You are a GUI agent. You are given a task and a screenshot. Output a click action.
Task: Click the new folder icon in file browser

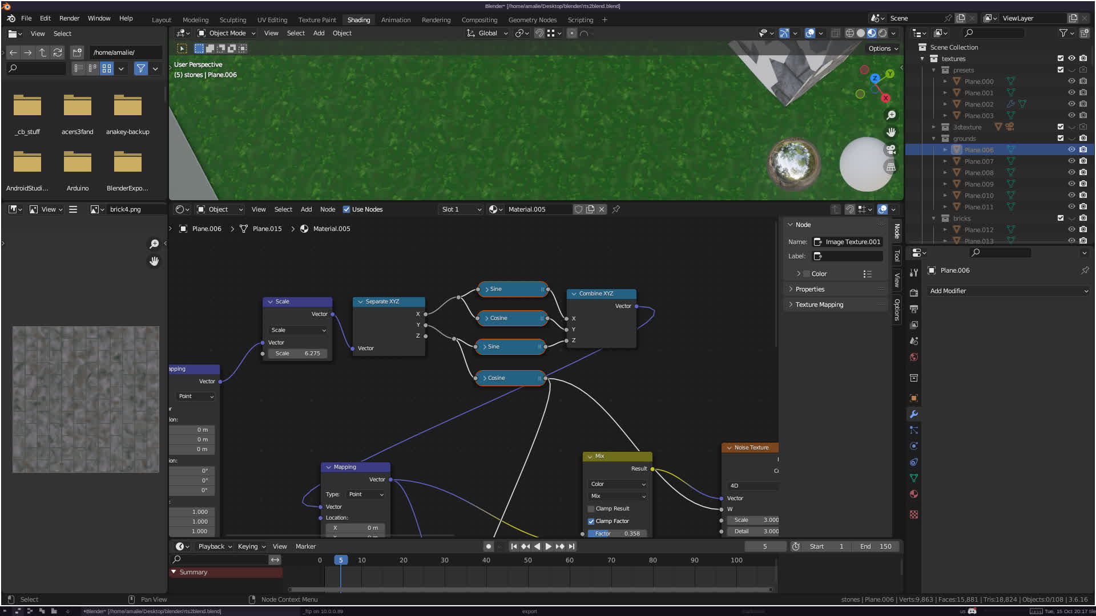tap(77, 52)
